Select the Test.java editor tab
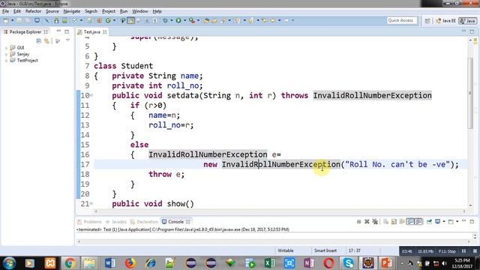The height and width of the screenshot is (270, 480). [x=91, y=31]
